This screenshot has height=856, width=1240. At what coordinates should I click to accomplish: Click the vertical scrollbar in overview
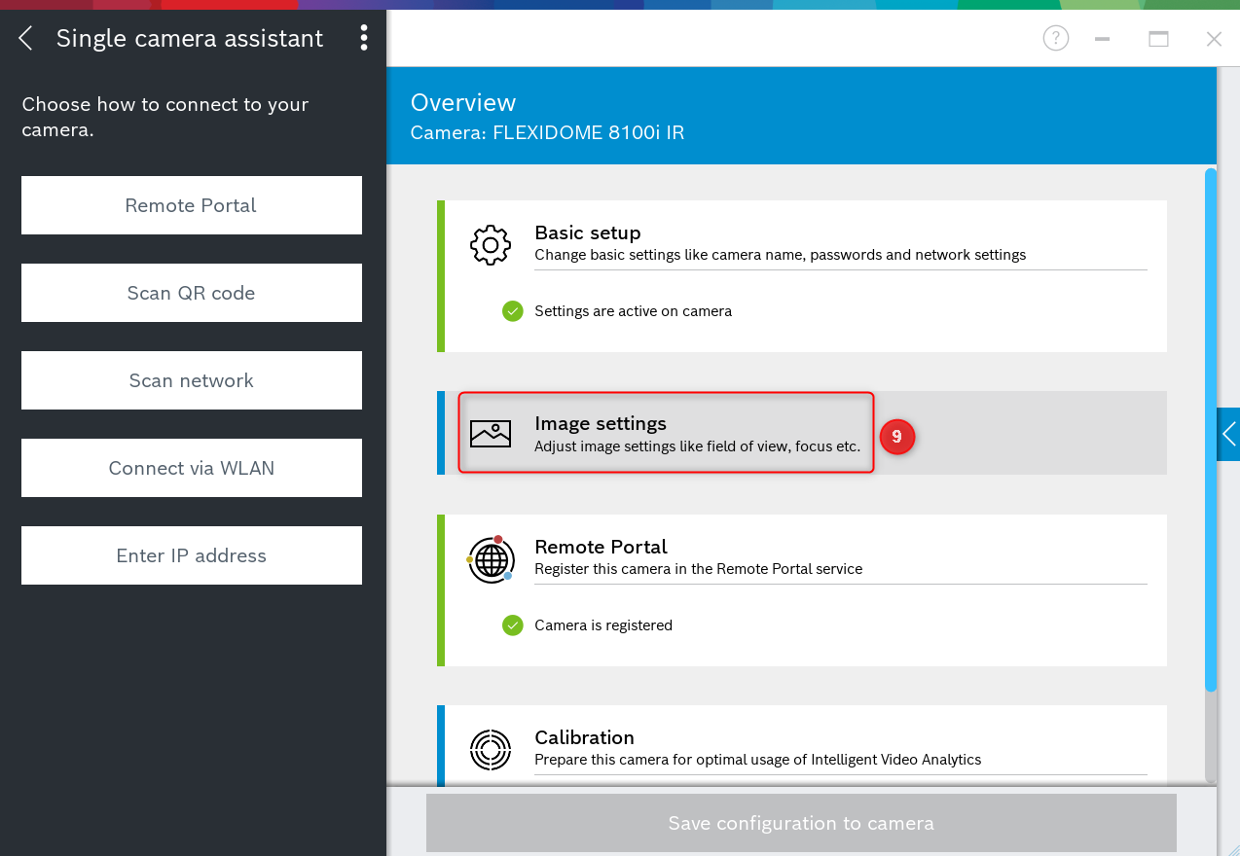(x=1210, y=428)
